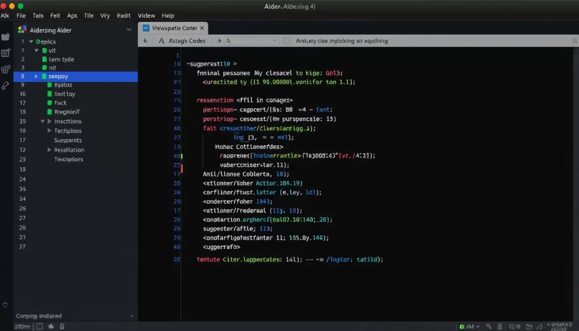Click the back navigation arrow above the editor
Viewport: 579px width, 331px height.
(x=146, y=41)
